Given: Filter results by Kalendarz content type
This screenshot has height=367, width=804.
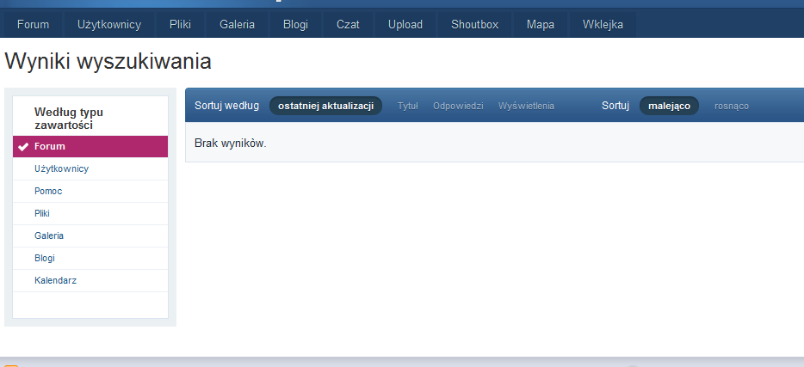Looking at the screenshot, I should click(x=56, y=280).
